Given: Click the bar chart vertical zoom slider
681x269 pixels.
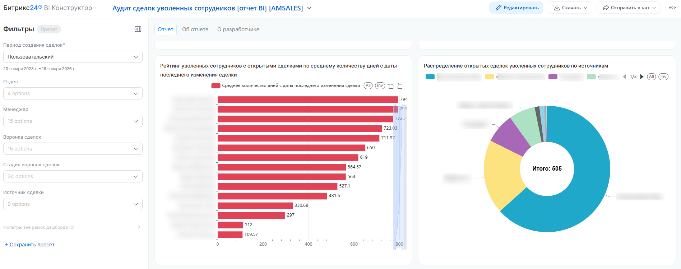Looking at the screenshot, I should [399, 177].
